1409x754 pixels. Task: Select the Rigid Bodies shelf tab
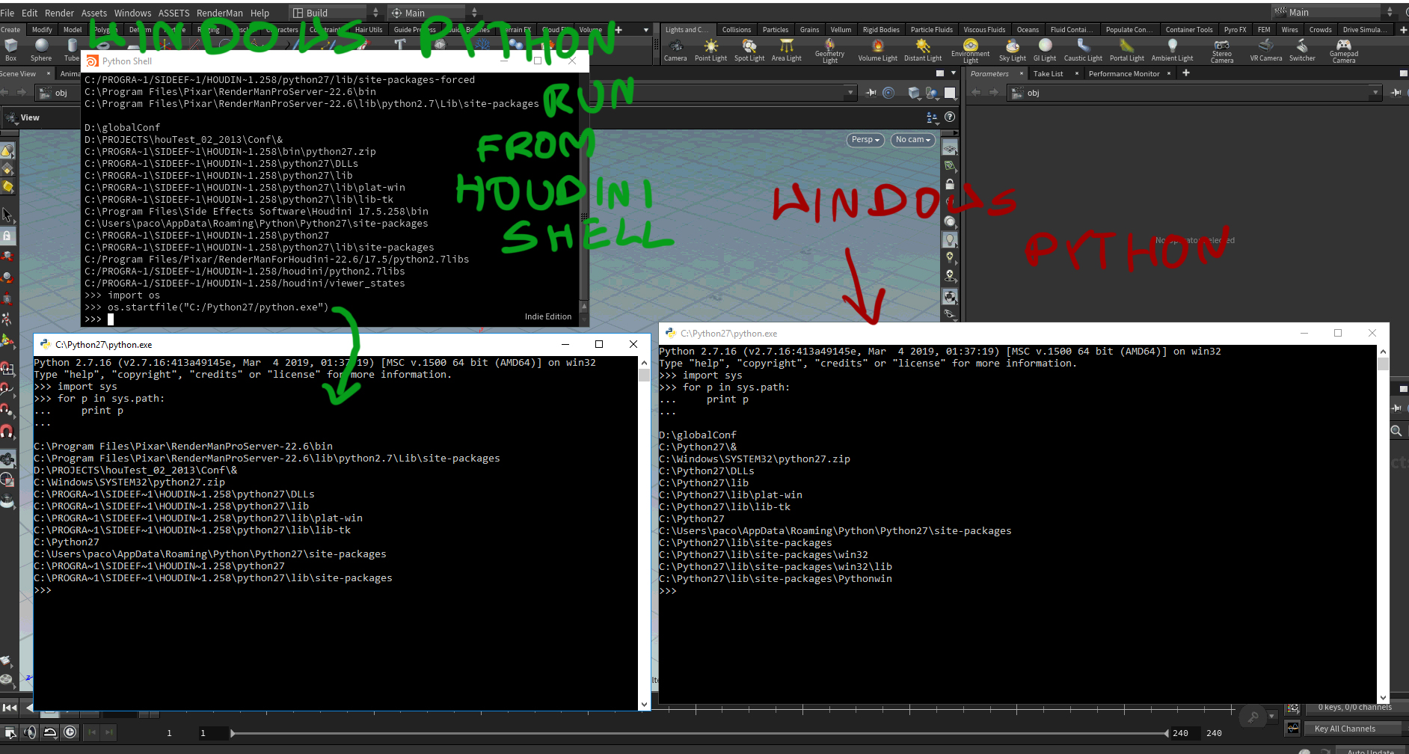[x=881, y=30]
